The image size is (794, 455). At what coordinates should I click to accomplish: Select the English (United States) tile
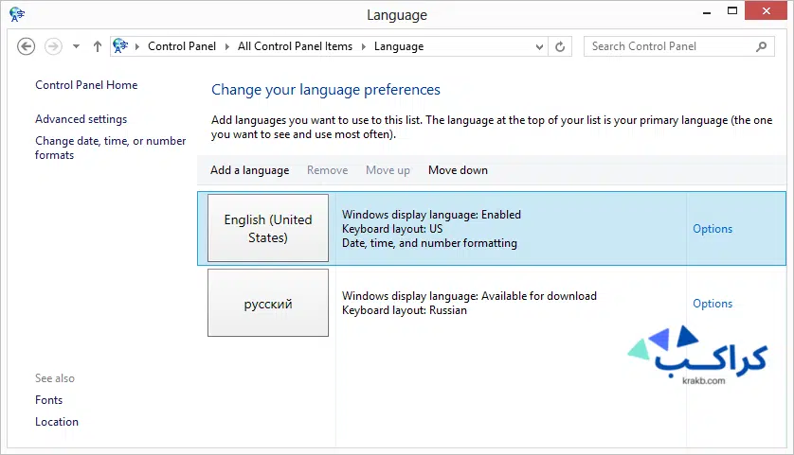coord(268,228)
